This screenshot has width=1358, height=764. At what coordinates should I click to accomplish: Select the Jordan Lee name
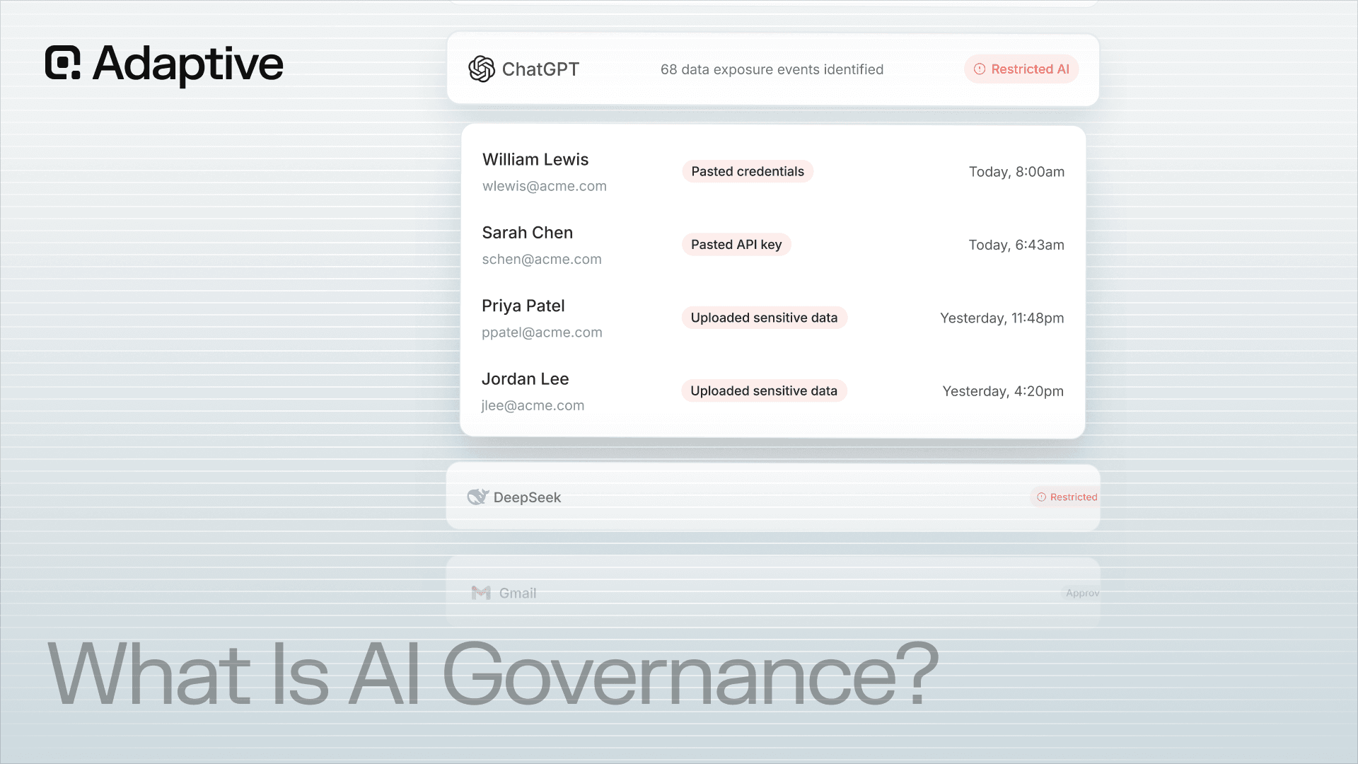(526, 379)
